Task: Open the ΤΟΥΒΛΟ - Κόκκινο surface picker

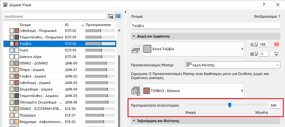Action: tap(193, 91)
